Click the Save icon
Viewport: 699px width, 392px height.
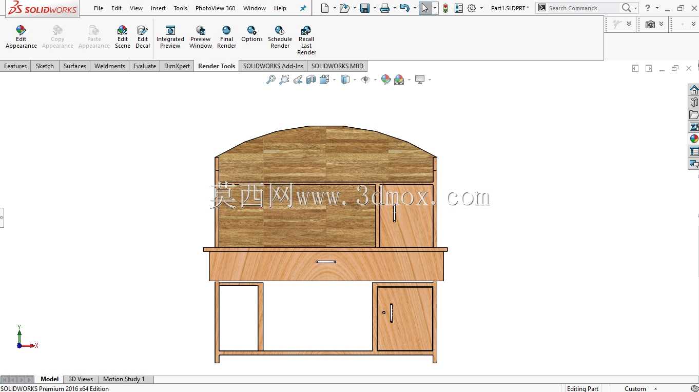click(x=365, y=8)
